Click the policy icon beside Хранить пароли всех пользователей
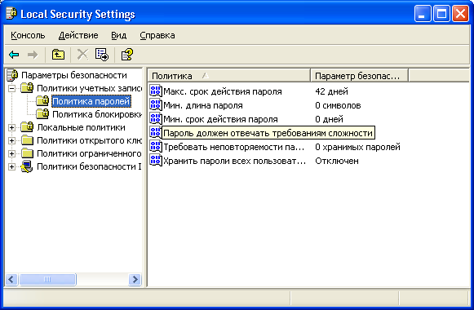The image size is (474, 310). tap(156, 161)
